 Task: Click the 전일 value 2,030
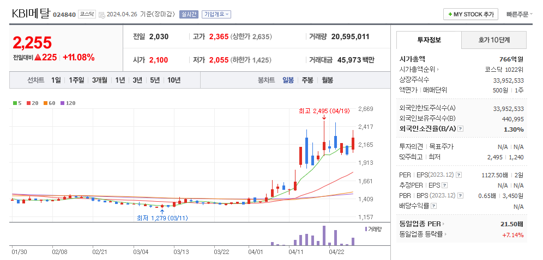(x=159, y=36)
